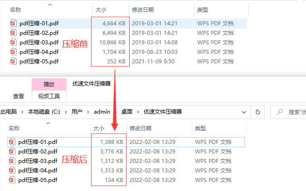Click the 1,312 KB size cell

click(112, 161)
